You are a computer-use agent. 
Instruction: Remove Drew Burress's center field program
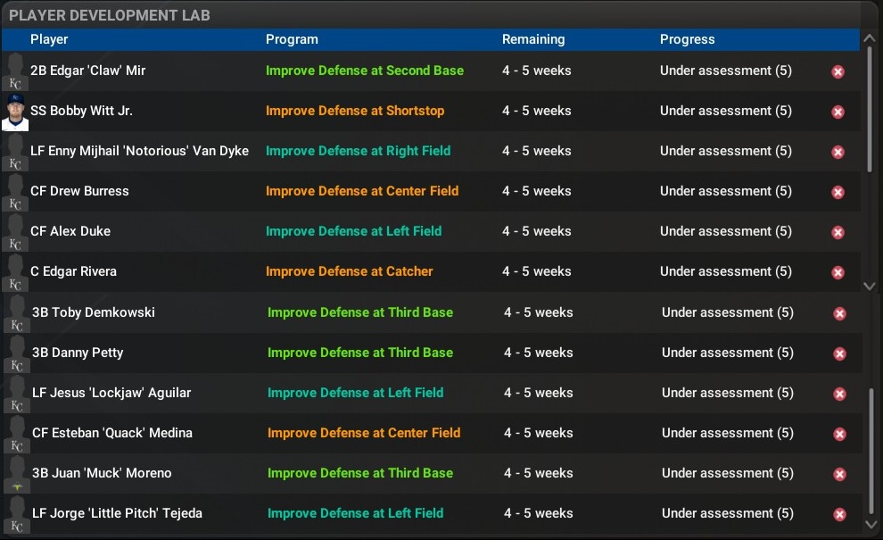coord(838,192)
